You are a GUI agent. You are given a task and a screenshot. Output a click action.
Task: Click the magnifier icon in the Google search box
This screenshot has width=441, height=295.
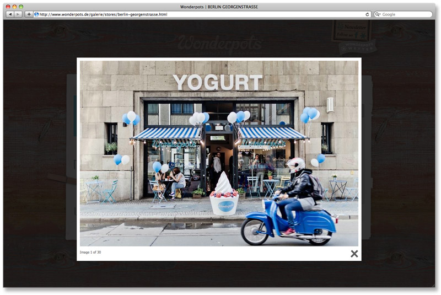tap(378, 14)
